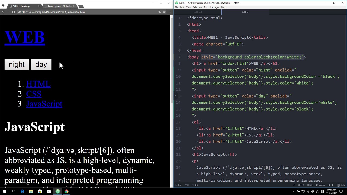Viewport: 347px width, 195px height.
Task: Click the night button
Action: pyautogui.click(x=17, y=64)
